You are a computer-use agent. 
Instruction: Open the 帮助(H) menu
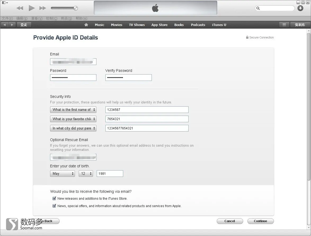click(x=81, y=19)
